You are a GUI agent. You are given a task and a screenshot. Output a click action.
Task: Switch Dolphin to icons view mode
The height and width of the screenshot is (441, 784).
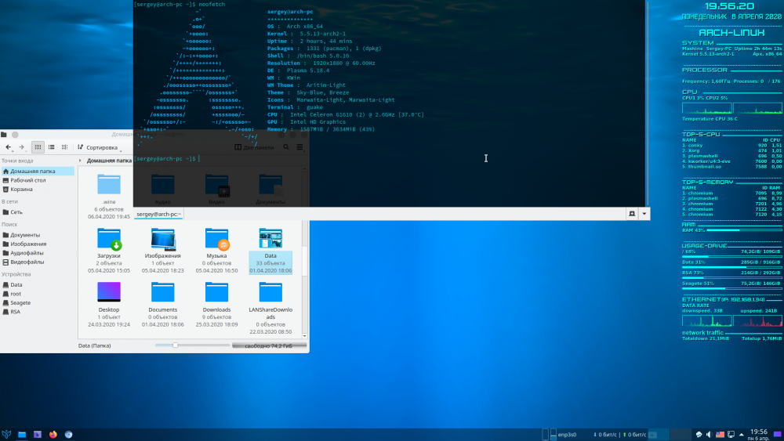pyautogui.click(x=38, y=147)
